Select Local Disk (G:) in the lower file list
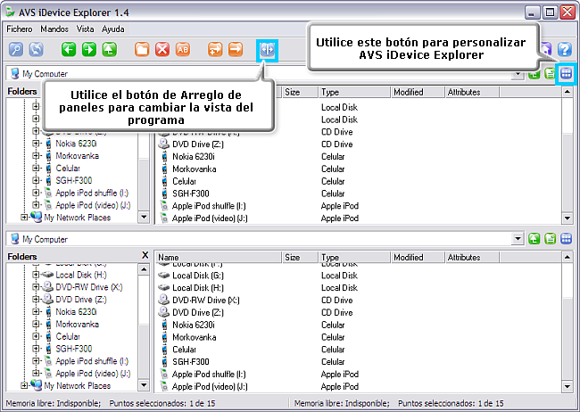The image size is (580, 412). (198, 276)
